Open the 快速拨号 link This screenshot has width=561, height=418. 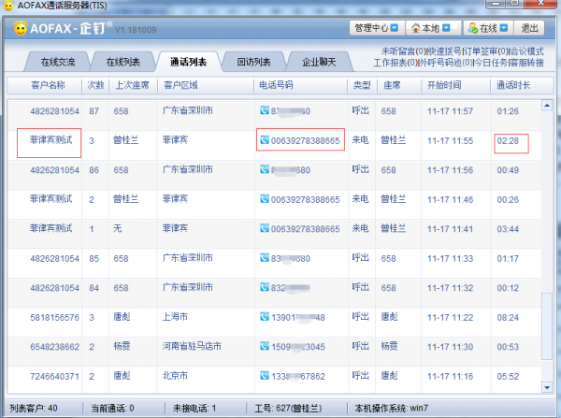coord(444,51)
